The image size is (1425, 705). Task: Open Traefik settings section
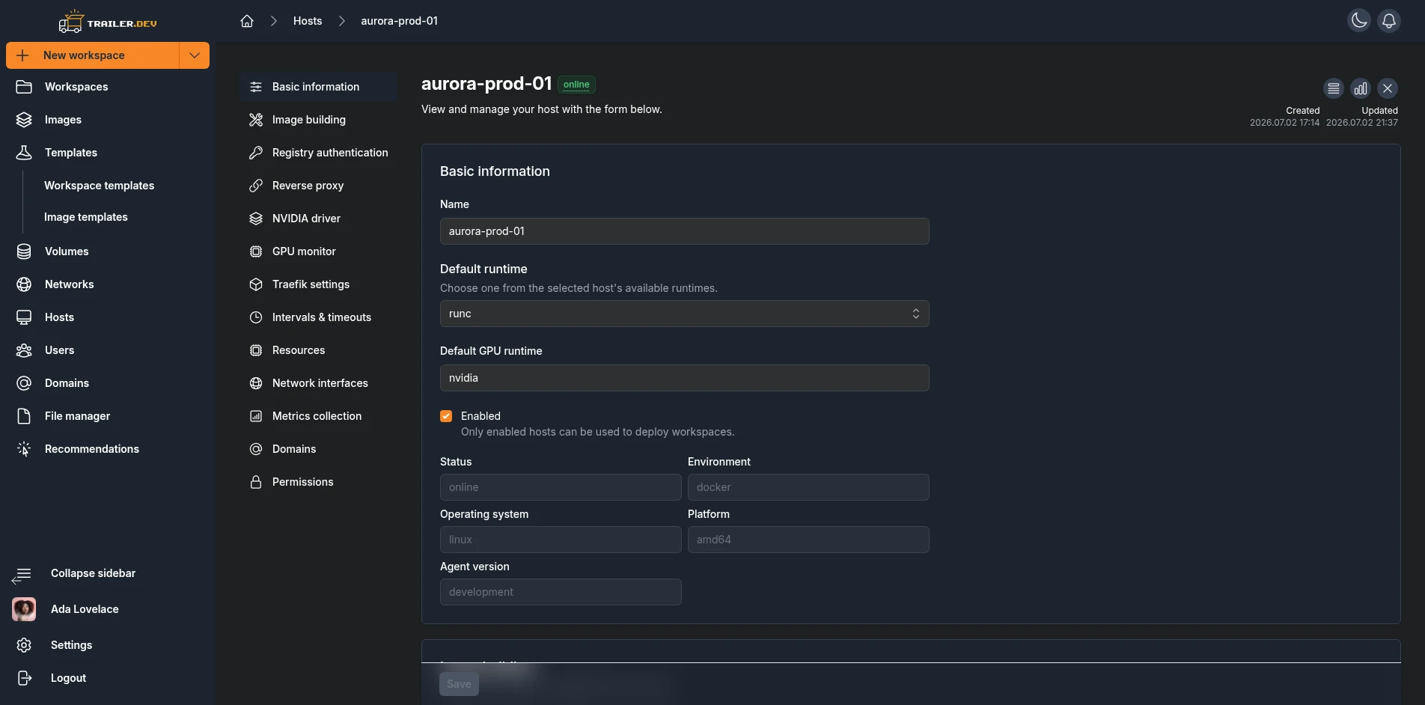[x=319, y=284]
